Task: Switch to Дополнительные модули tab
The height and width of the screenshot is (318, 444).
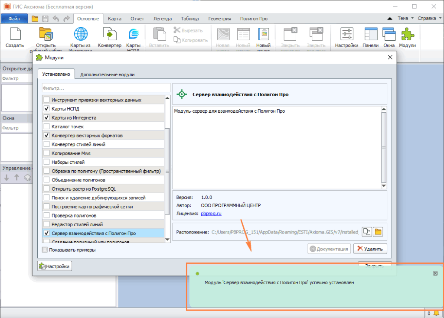Action: click(107, 75)
